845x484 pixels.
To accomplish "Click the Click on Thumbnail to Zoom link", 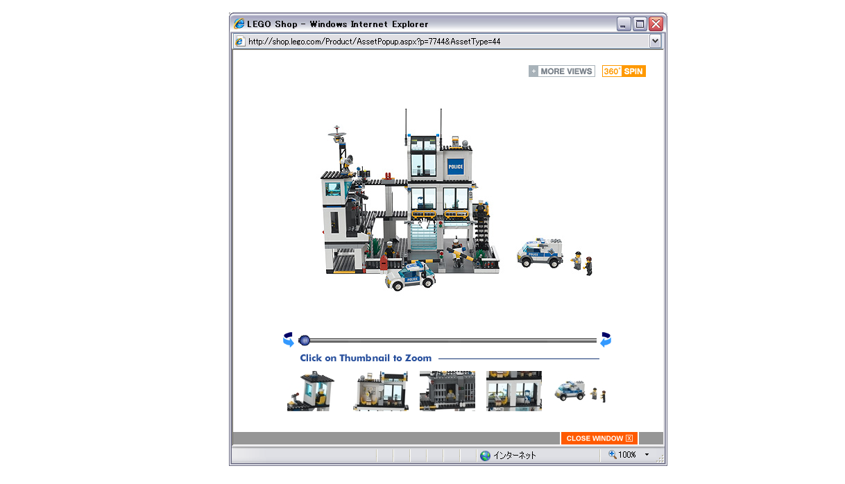I will (366, 358).
